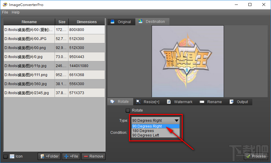Click the Rotate tab icon
Viewport: 271px width, 163px height.
(112, 101)
